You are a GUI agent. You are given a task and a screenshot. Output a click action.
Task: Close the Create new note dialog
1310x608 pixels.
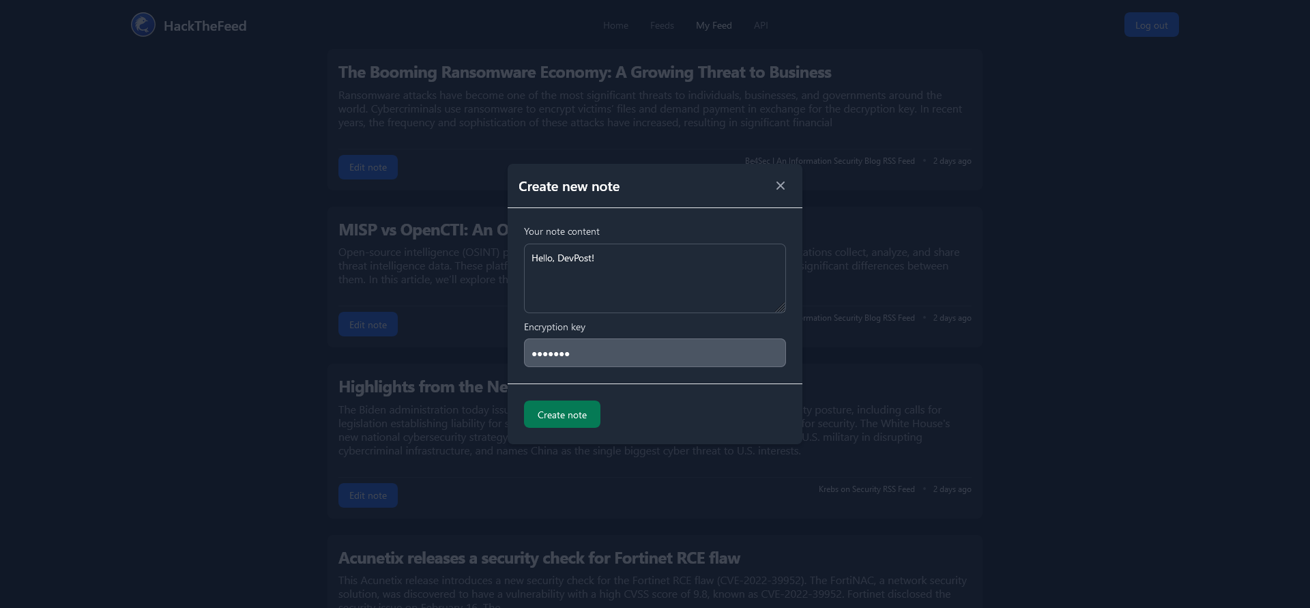coord(781,186)
